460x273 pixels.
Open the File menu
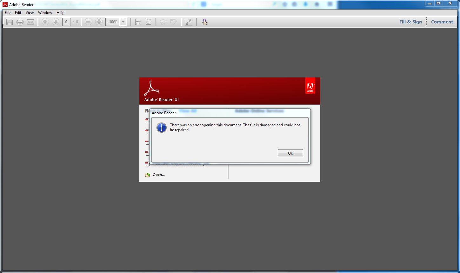coord(8,13)
